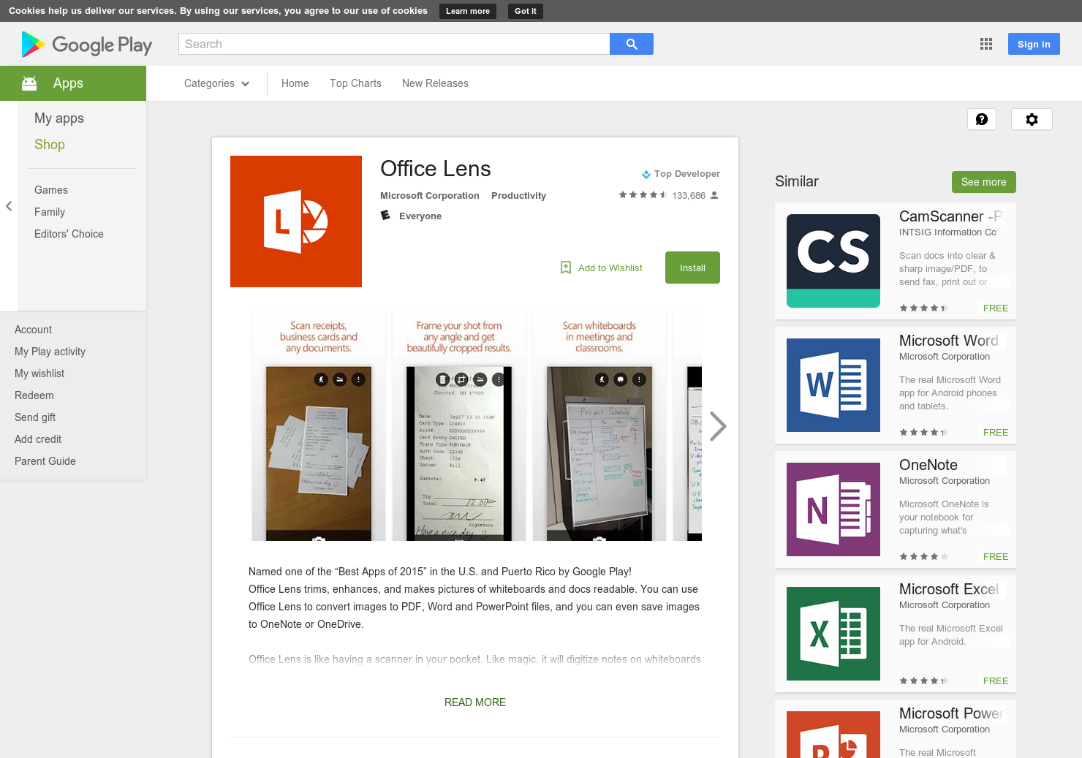Viewport: 1082px width, 758px height.
Task: See more similar apps
Action: click(983, 182)
